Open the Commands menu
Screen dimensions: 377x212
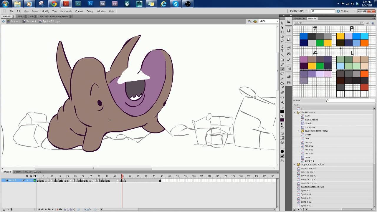(x=66, y=11)
